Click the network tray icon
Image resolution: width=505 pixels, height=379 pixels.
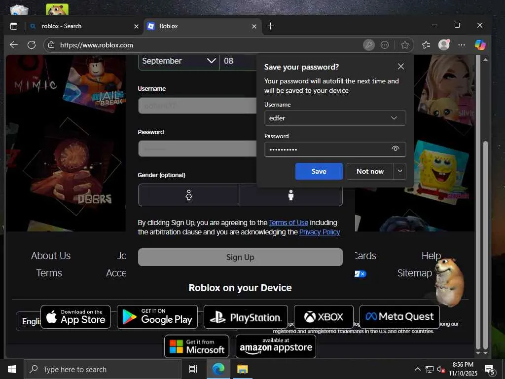point(430,369)
